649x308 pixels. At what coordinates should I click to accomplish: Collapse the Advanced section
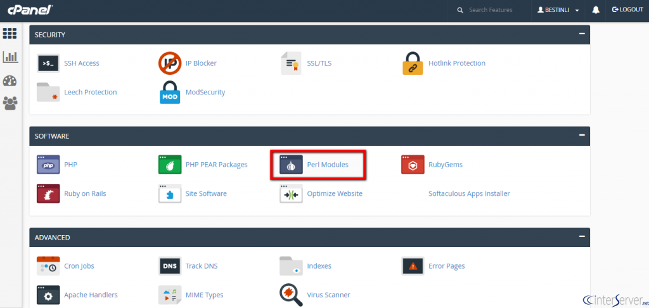tap(582, 237)
